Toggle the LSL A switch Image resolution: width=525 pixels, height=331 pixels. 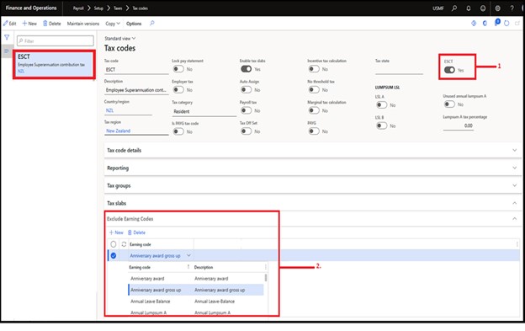[381, 105]
